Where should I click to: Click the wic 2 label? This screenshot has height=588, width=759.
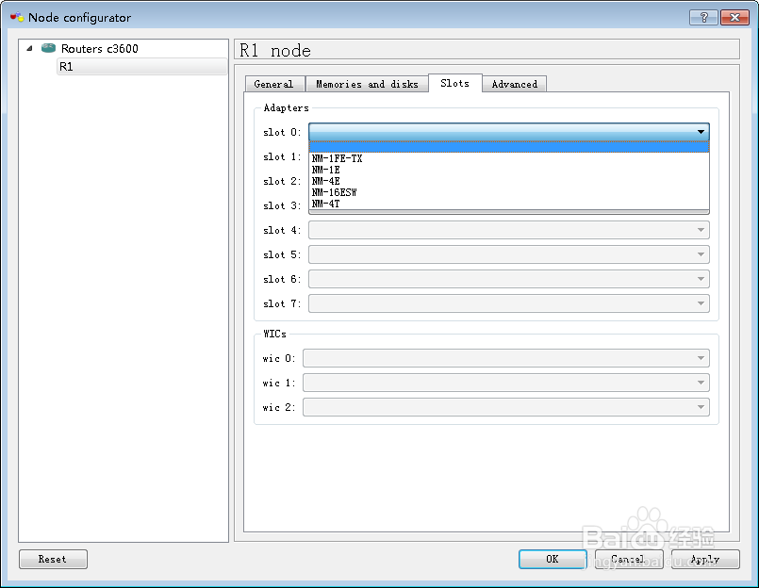pos(279,407)
